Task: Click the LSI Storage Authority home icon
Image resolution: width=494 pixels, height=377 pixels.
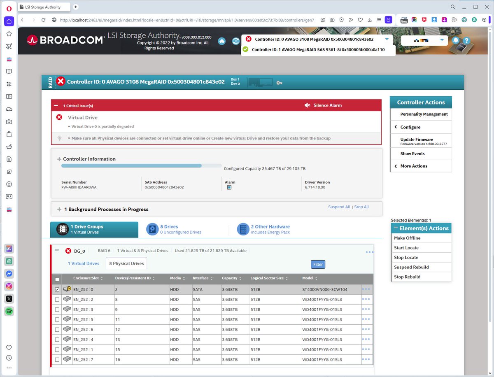Action: tap(222, 41)
